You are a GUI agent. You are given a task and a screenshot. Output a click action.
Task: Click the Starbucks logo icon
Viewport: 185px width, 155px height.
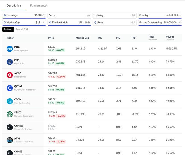(x=10, y=114)
